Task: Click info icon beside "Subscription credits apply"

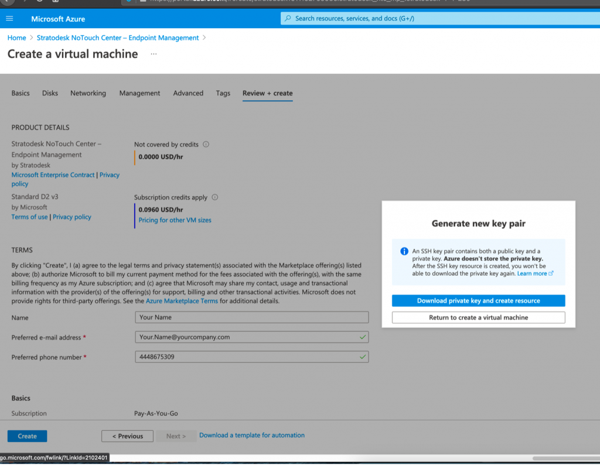Action: pyautogui.click(x=215, y=197)
